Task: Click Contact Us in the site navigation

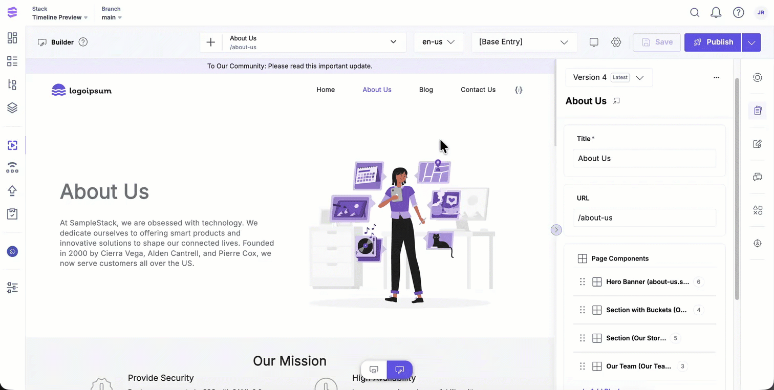Action: click(x=478, y=90)
